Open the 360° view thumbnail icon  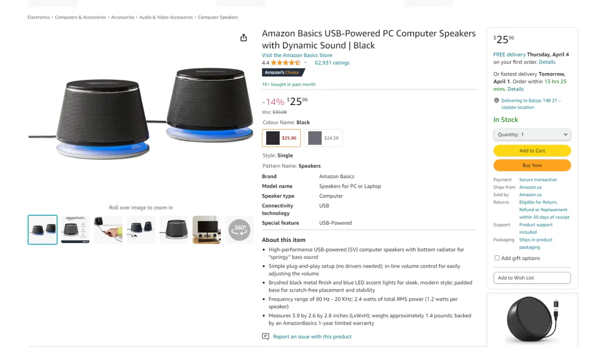coord(239,230)
